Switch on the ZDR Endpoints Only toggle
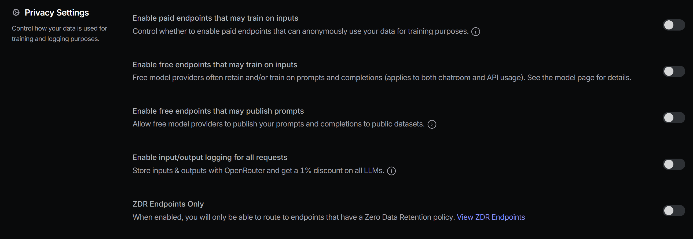Screen dimensions: 693x239 673,211
